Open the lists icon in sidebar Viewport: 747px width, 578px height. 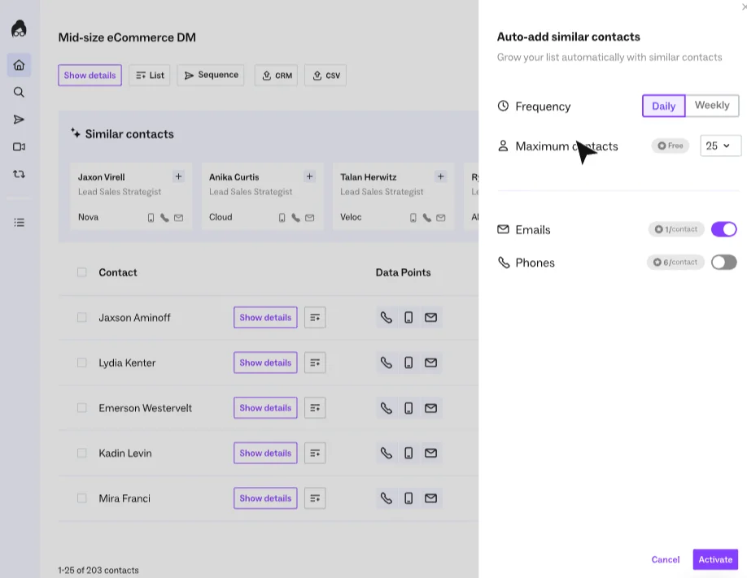pos(19,223)
